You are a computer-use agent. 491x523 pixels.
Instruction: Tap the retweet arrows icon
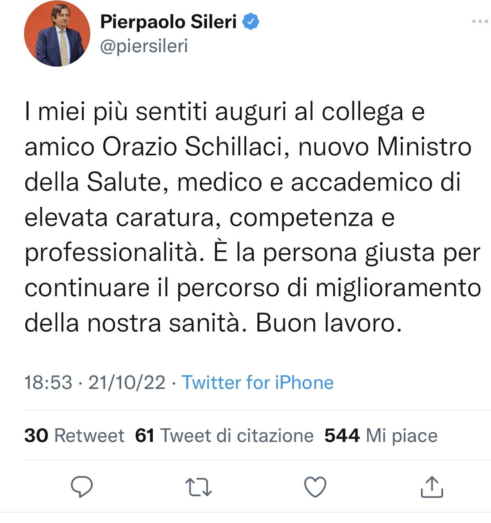coord(199,487)
